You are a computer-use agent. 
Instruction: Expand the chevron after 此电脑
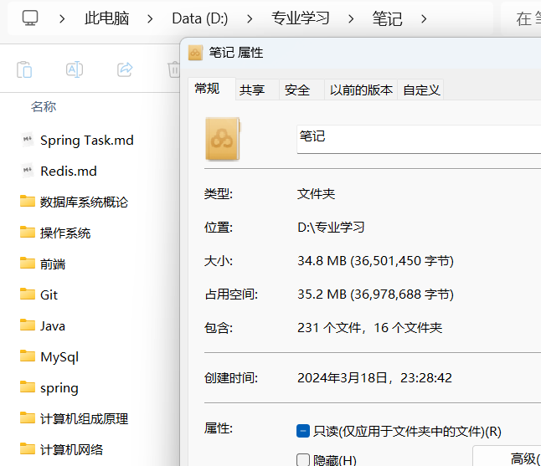pyautogui.click(x=150, y=18)
